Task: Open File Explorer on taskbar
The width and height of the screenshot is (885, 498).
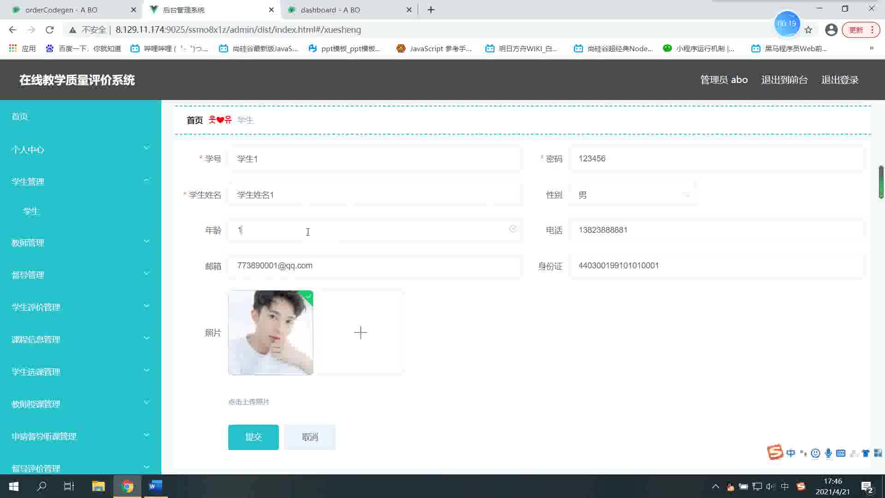Action: (98, 486)
